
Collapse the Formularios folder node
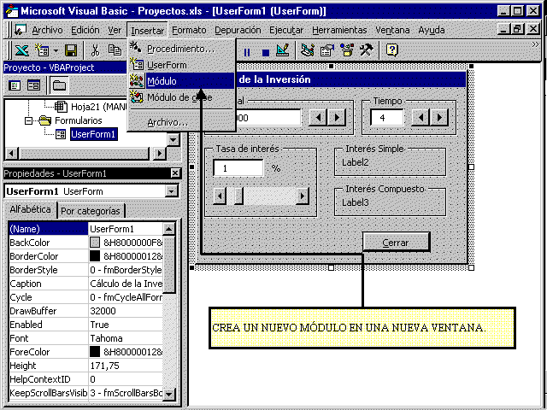tap(28, 121)
